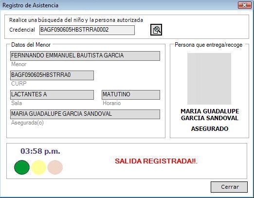Click the green status indicator circle
The height and width of the screenshot is (198, 254).
pyautogui.click(x=22, y=167)
